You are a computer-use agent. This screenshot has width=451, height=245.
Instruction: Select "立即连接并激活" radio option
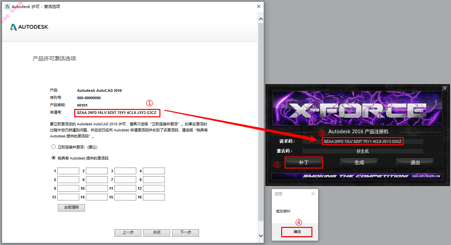point(53,147)
